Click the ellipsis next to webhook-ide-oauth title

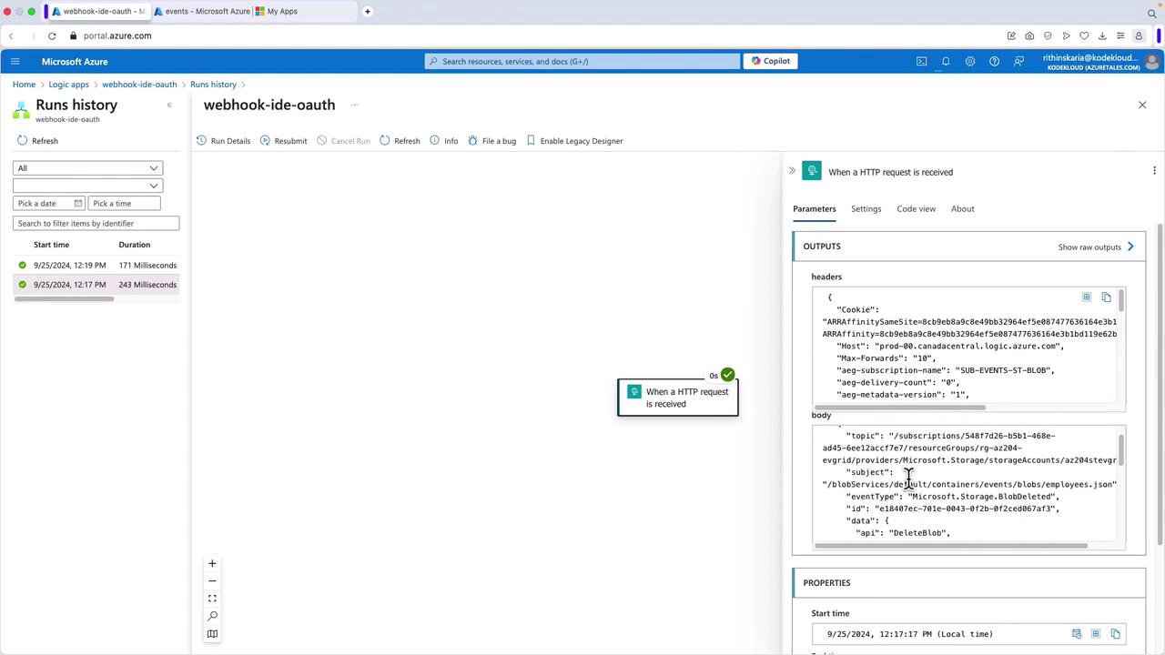click(x=355, y=105)
